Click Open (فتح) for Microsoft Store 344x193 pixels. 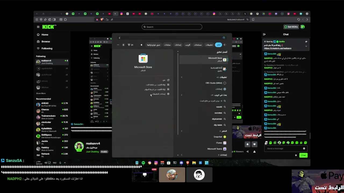coord(166,80)
